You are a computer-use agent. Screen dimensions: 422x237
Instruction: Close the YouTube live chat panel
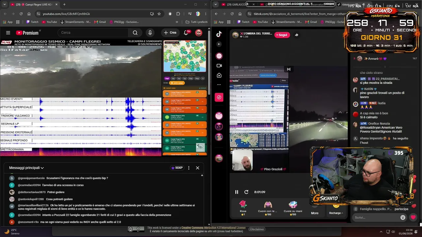197,168
